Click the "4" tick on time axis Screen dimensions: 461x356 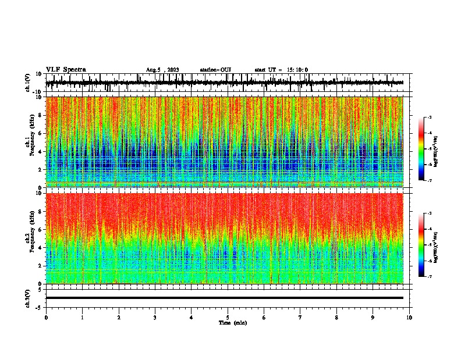[192, 318]
